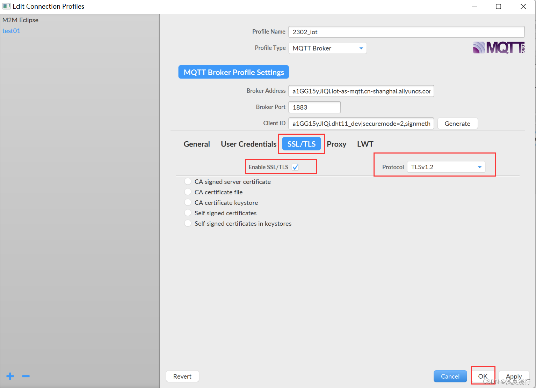Select CA certificate keystore option
The width and height of the screenshot is (536, 388).
pyautogui.click(x=188, y=202)
